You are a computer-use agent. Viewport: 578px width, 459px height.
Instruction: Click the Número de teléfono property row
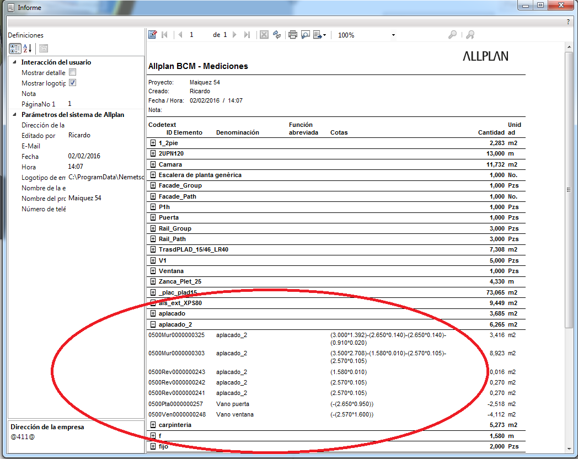pos(76,209)
